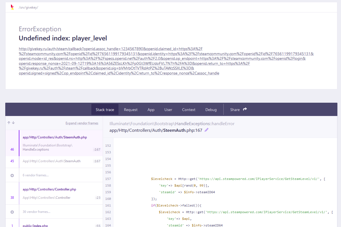Expand the 36 vendor frames plus icon

pyautogui.click(x=12, y=212)
